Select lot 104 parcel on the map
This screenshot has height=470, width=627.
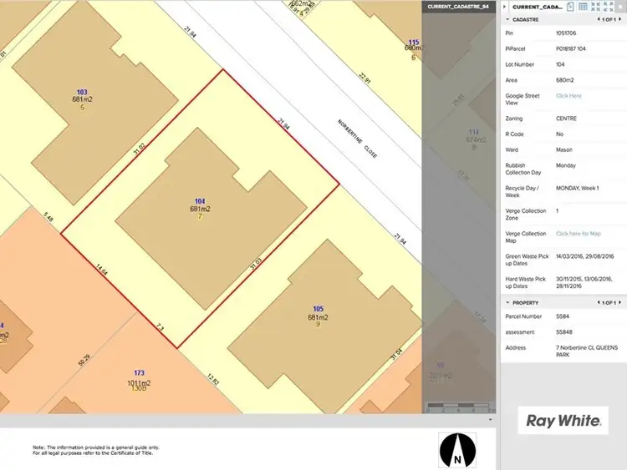(x=200, y=208)
